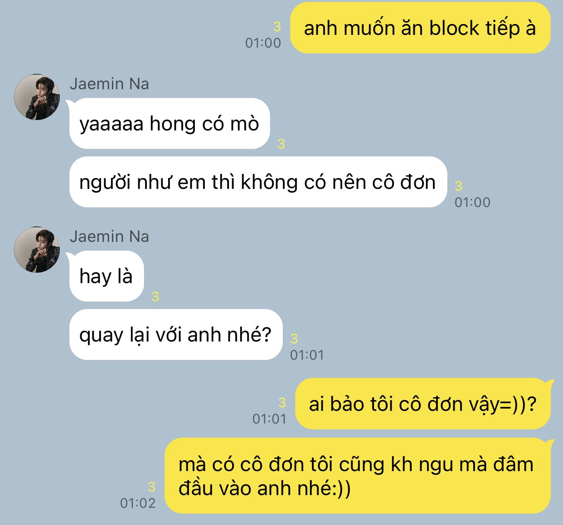Click the 01:01 timestamp beside 'ai bảo tôi cô đơn'
Viewport: 563px width, 525px height.
(269, 419)
